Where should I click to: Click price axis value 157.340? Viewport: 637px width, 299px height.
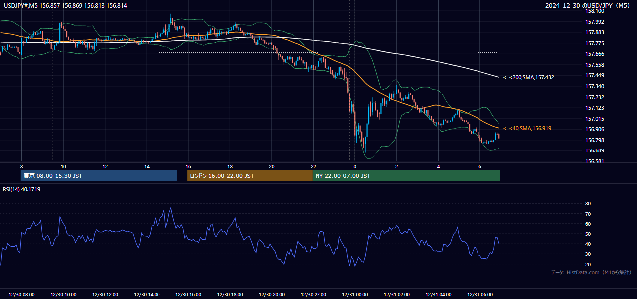[x=595, y=86]
